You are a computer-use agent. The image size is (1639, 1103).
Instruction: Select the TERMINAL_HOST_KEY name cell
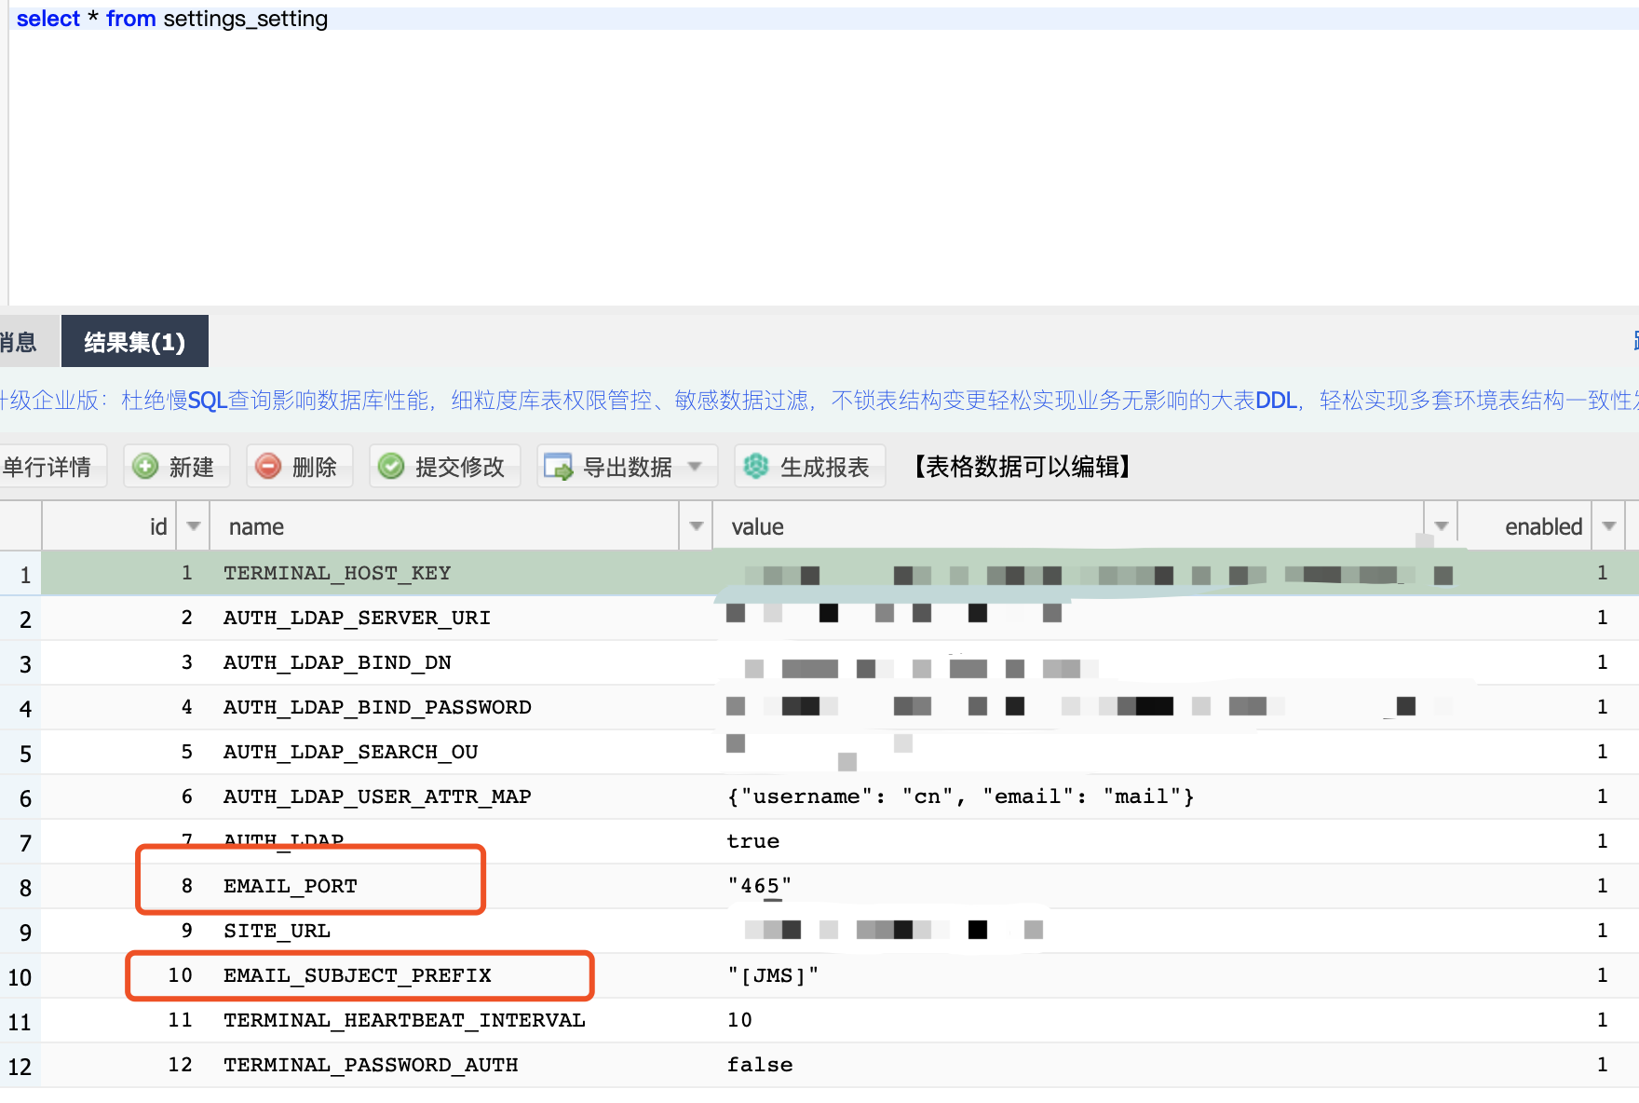(337, 573)
